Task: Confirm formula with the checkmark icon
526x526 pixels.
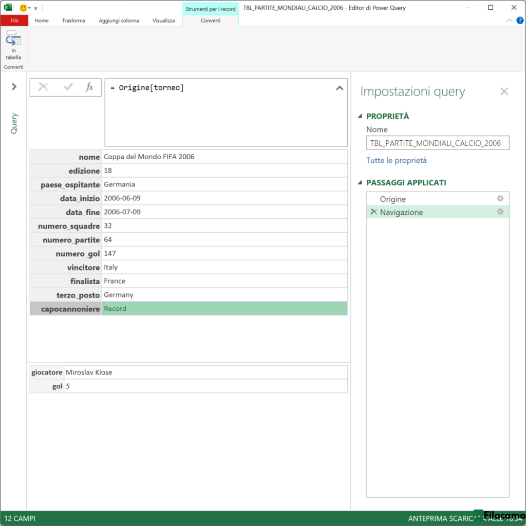Action: (x=68, y=87)
